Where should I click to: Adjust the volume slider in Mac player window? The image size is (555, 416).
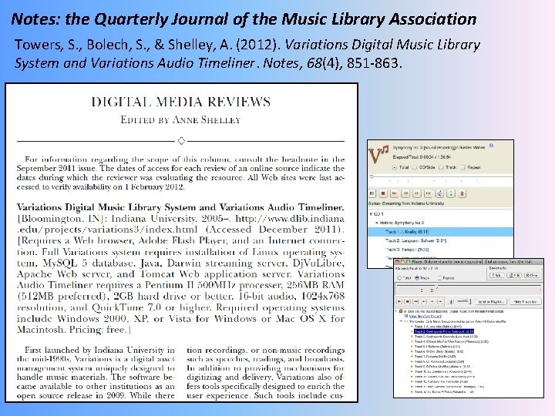point(464,301)
